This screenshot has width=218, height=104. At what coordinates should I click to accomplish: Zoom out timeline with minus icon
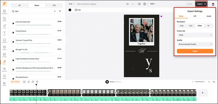coord(193,82)
